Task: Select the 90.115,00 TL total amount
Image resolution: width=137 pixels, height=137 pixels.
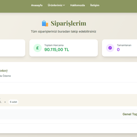Action: pos(57,50)
